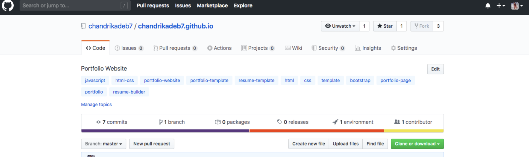This screenshot has width=529, height=166.
Task: Open the html topic tag
Action: coord(289,80)
